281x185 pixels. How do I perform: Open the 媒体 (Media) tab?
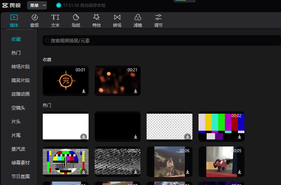[14, 20]
